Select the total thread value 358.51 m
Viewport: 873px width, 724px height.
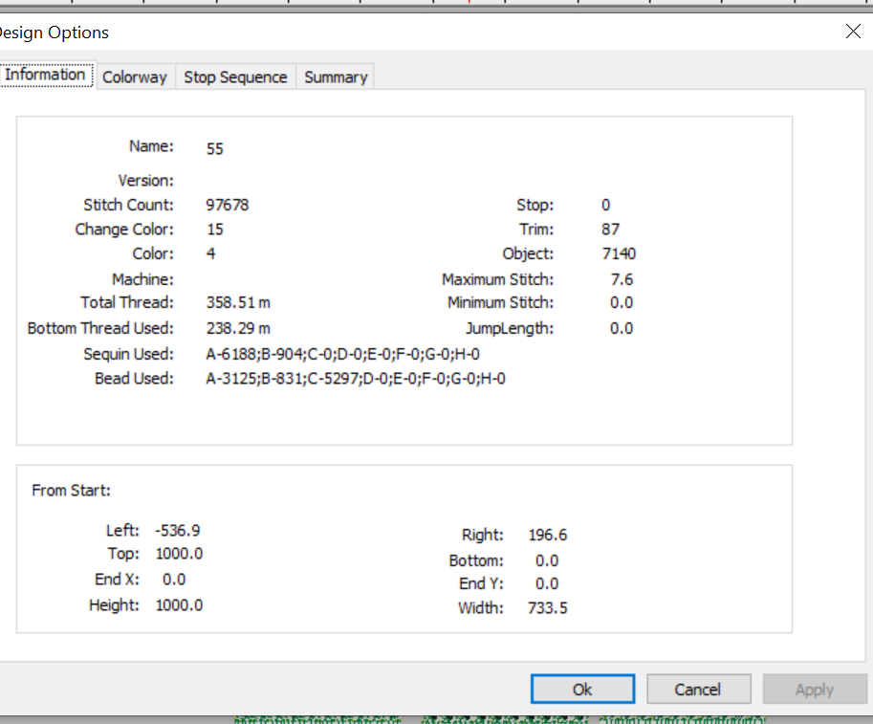click(x=238, y=302)
